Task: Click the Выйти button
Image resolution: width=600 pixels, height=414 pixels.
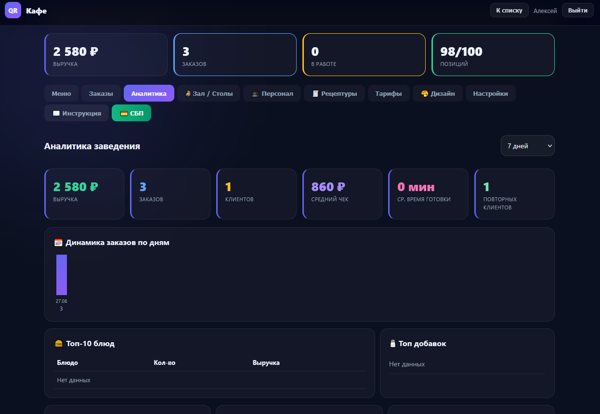Action: (578, 10)
